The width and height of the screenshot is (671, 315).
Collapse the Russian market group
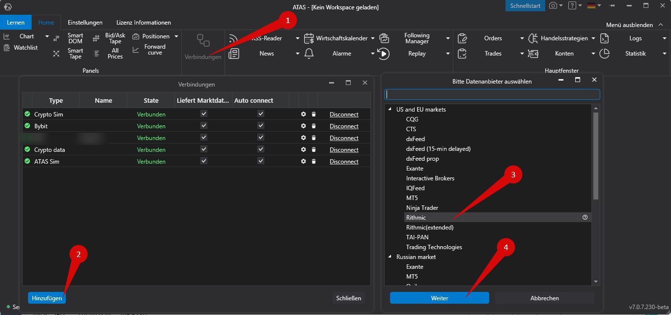(390, 257)
